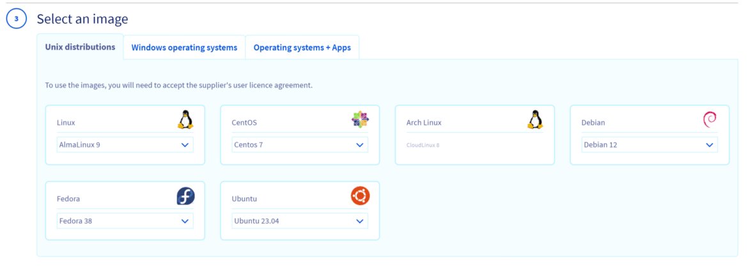Click the CloudLinux 8 label
Image resolution: width=748 pixels, height=267 pixels.
(423, 145)
